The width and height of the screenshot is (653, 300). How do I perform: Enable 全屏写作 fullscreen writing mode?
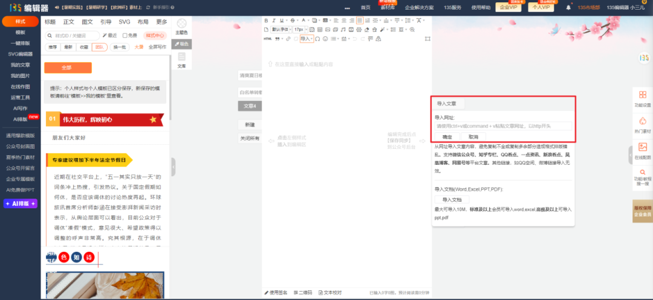pyautogui.click(x=157, y=47)
